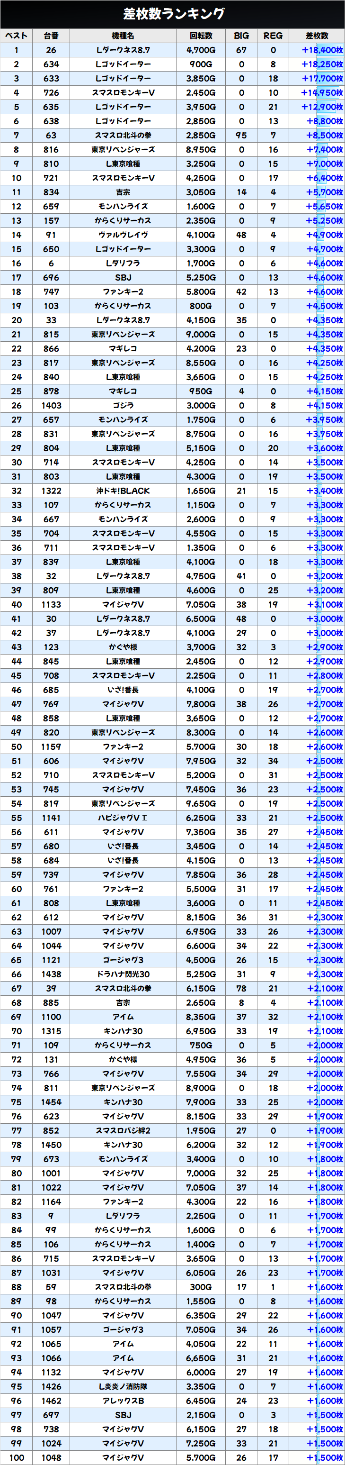This screenshot has height=1465, width=345.
Task: Click キンハナ30 name in machine 1315 row
Action: pos(123,1031)
